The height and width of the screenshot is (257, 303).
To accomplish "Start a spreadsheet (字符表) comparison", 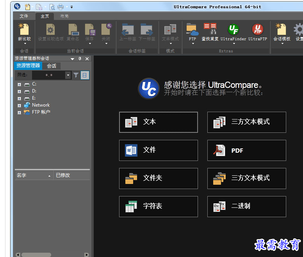I will coord(159,207).
